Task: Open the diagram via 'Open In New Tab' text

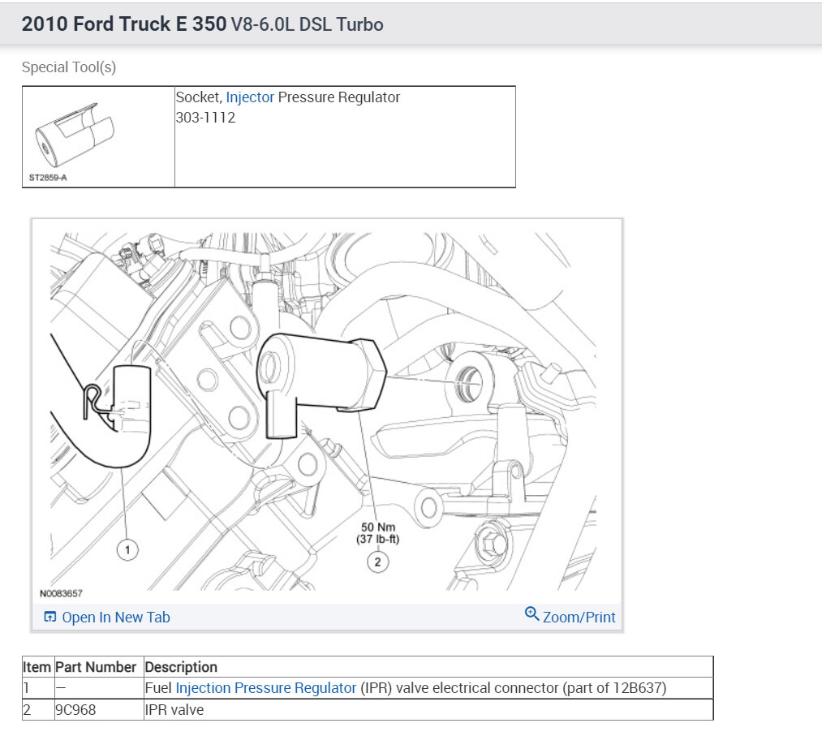Action: coord(116,618)
